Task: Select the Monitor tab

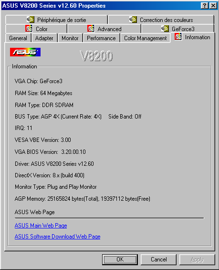Action: coord(70,38)
